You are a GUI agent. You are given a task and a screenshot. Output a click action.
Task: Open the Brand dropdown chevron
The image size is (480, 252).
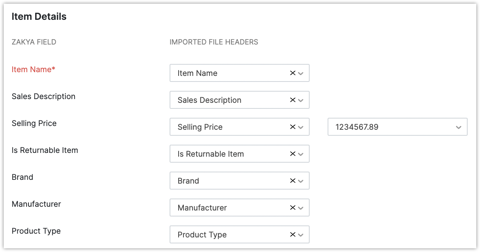click(301, 181)
